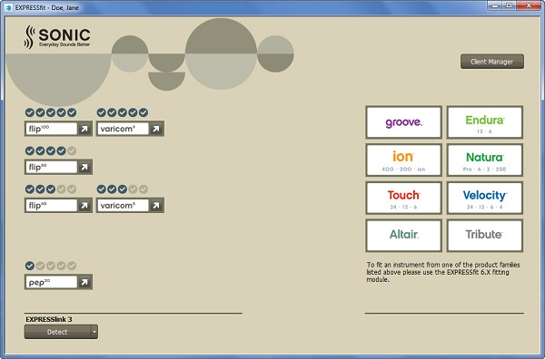
Task: Expand the Detect dropdown arrow
Action: pos(94,332)
